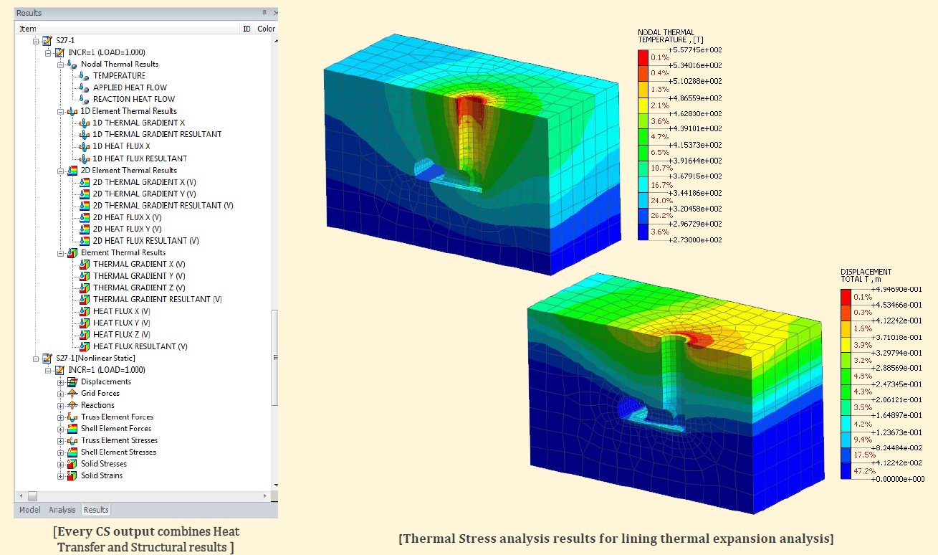
Task: Click the Shell Element Forces icon
Action: (72, 429)
